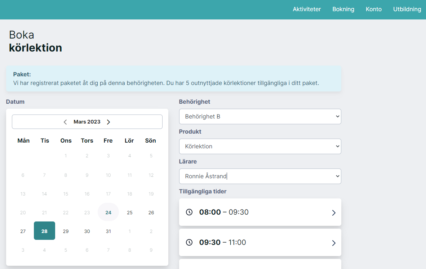Click the Lärare field label

click(188, 161)
